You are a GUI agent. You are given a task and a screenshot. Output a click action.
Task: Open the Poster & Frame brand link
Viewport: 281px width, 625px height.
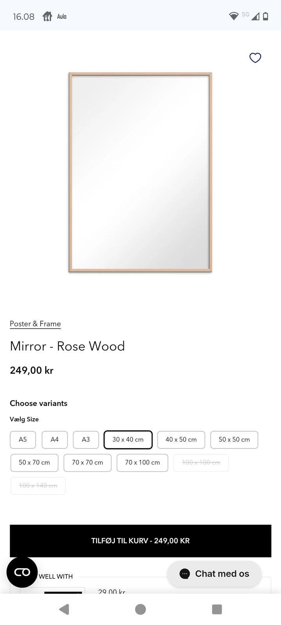coord(35,324)
